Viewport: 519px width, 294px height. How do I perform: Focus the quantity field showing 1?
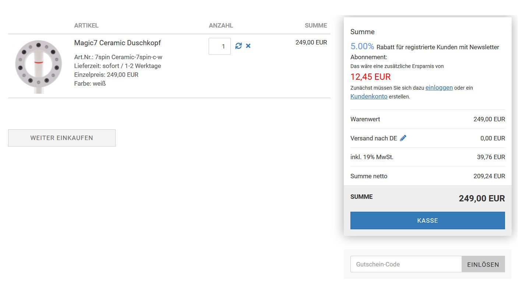pyautogui.click(x=220, y=46)
